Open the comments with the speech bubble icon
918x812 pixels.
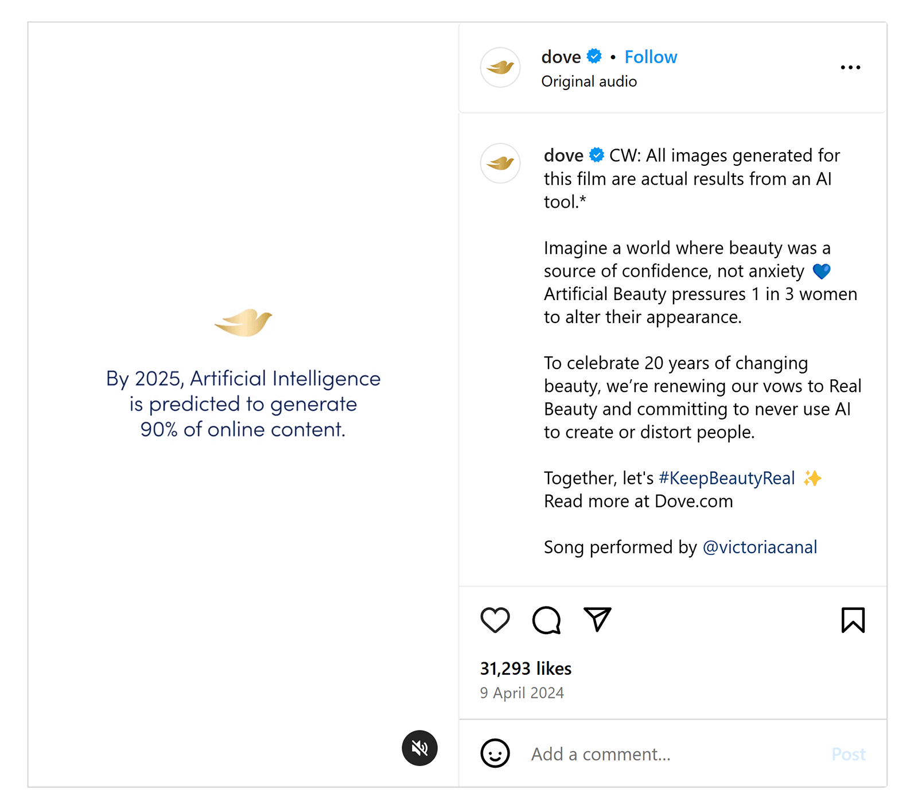click(x=546, y=620)
